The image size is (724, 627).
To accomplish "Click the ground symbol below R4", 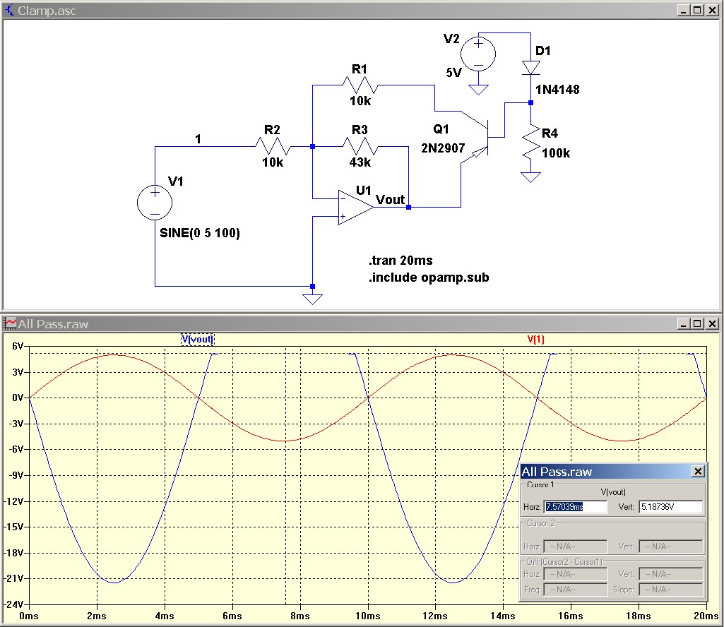I will tap(530, 177).
